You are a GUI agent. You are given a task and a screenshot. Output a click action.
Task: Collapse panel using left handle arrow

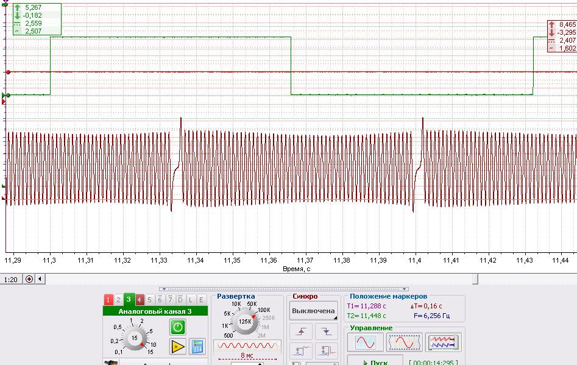click(x=164, y=289)
